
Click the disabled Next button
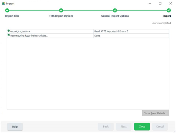124,126
